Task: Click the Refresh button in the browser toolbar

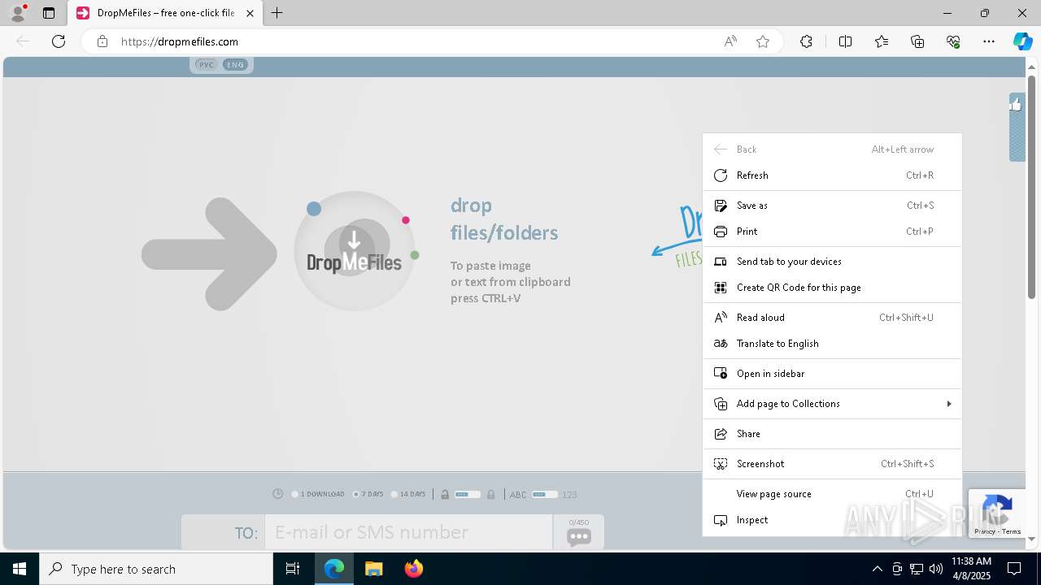Action: coord(59,41)
